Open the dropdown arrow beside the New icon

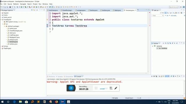tap(3, 7)
